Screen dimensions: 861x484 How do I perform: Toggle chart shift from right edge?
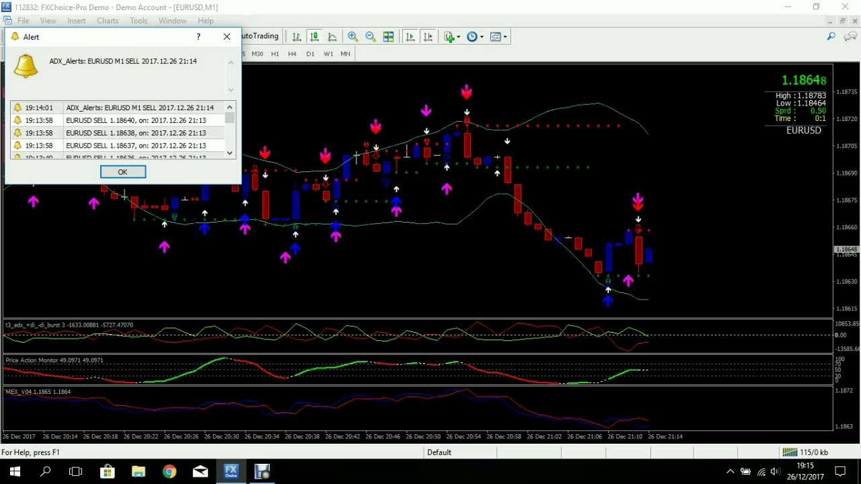point(428,37)
